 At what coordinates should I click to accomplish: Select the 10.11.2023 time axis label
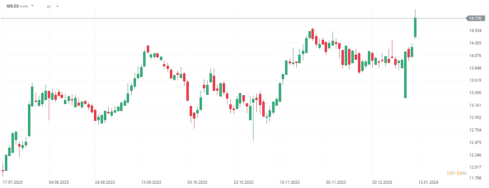[290, 182]
